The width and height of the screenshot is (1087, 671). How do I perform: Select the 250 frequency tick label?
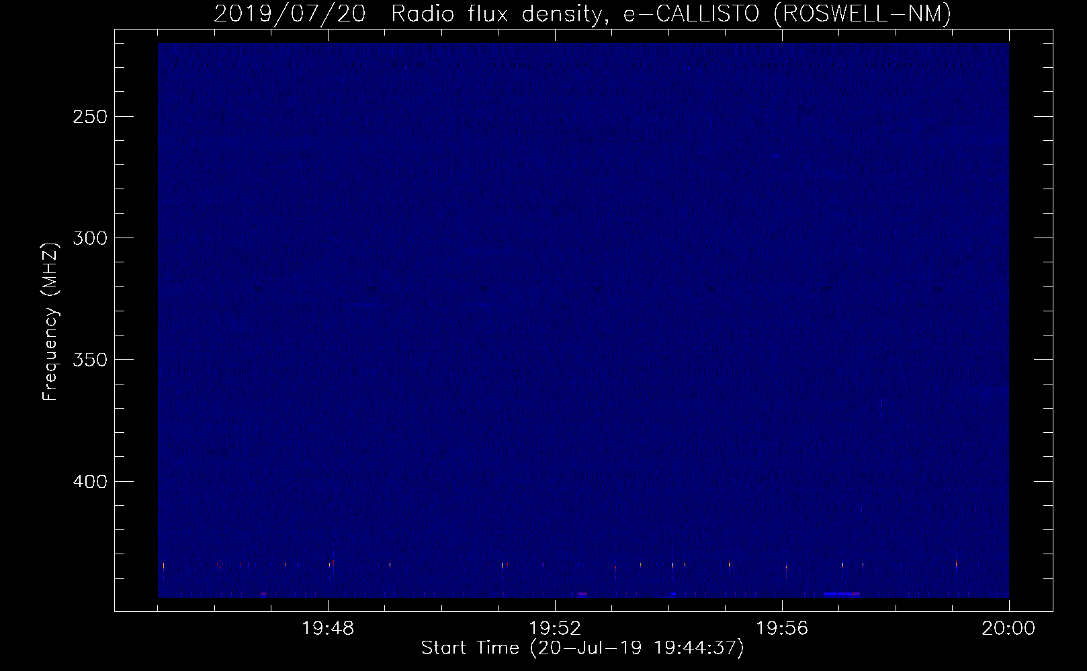pos(89,117)
